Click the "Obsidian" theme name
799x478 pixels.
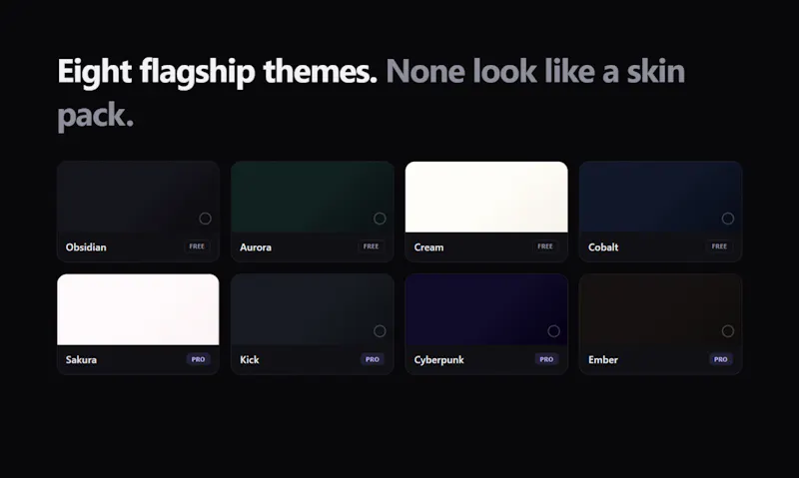(86, 247)
